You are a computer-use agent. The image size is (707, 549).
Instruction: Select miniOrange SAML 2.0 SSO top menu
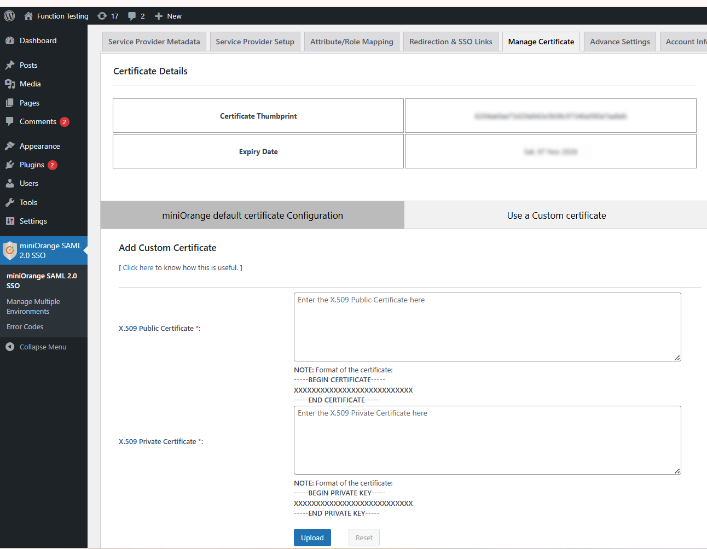pyautogui.click(x=44, y=250)
